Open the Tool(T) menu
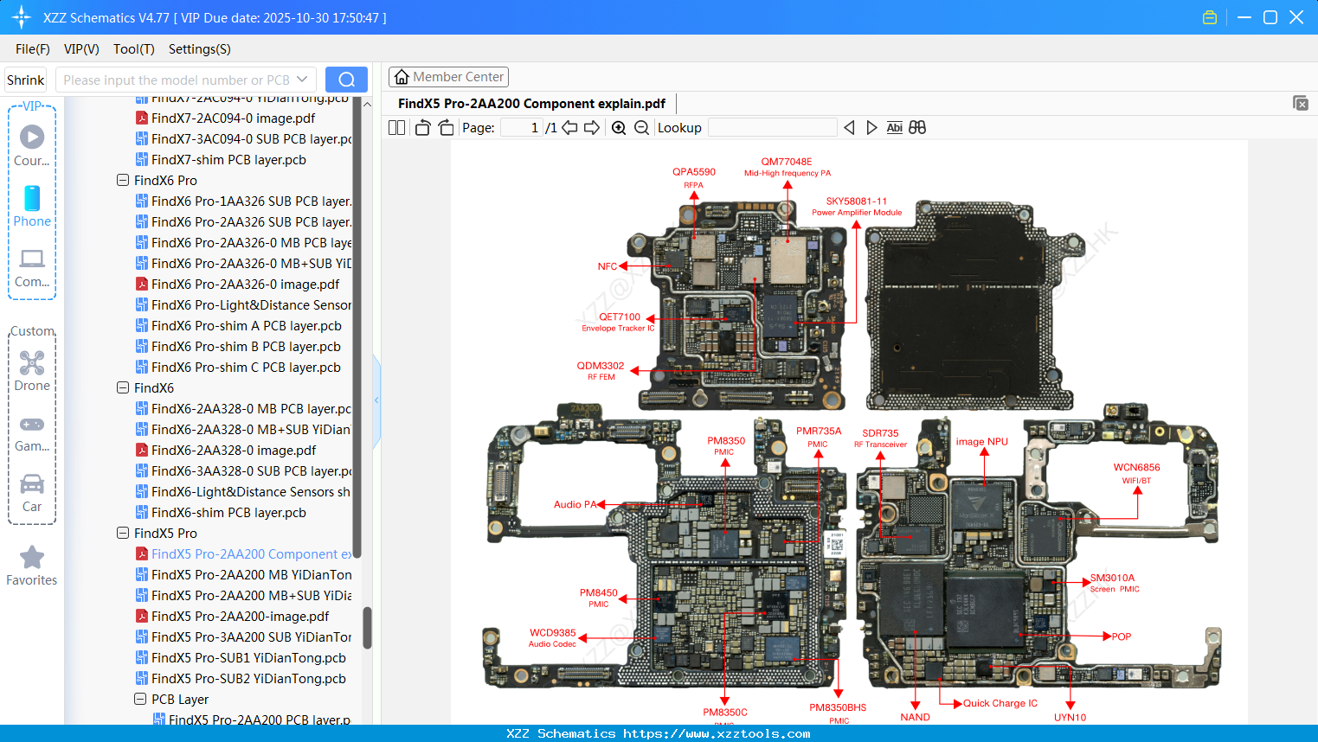 (x=134, y=49)
